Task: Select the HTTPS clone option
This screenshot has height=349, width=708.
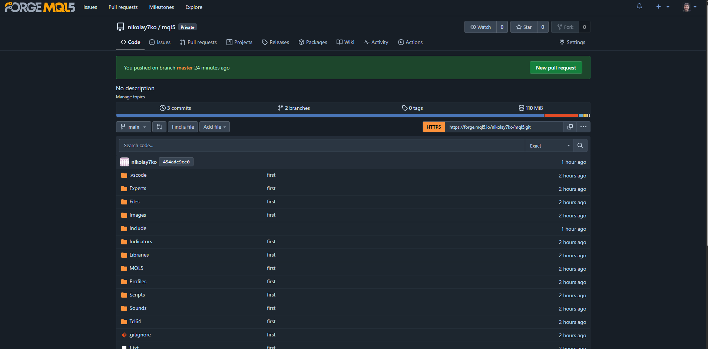Action: pos(434,127)
